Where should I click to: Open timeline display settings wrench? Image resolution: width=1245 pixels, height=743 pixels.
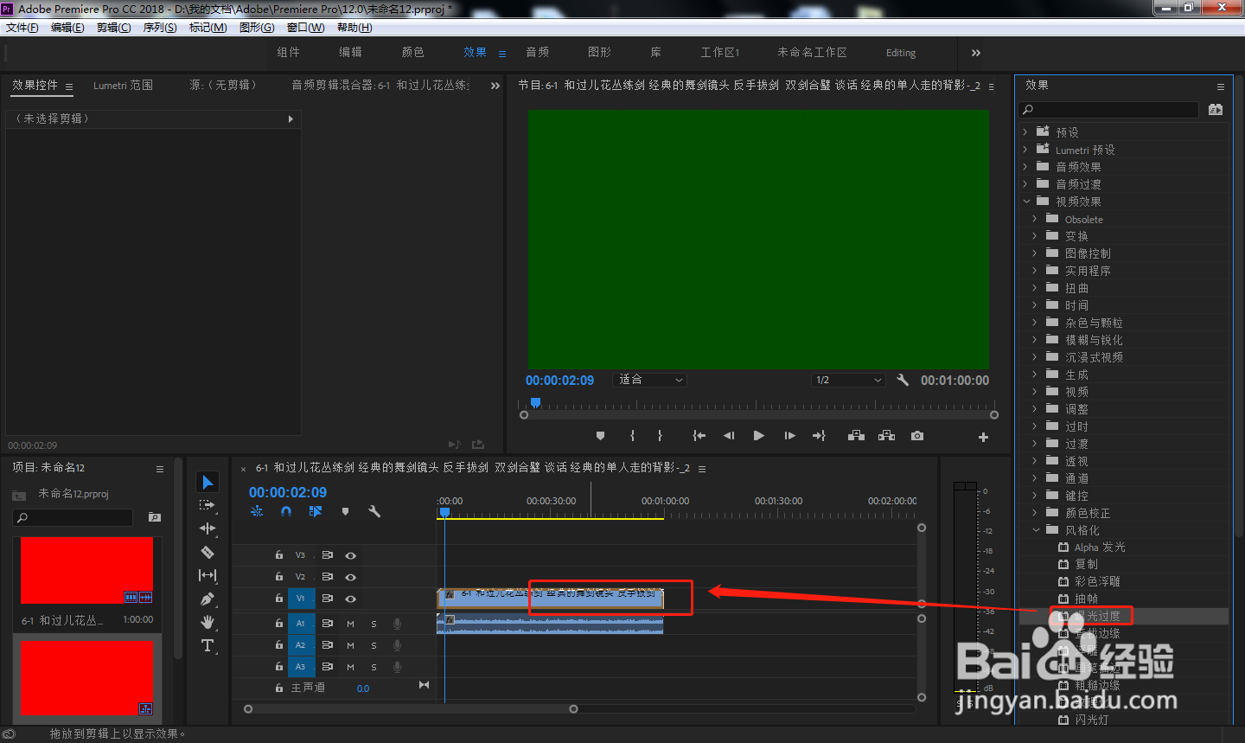point(374,511)
